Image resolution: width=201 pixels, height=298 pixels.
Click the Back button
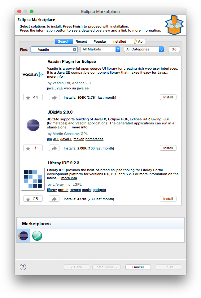76,267
